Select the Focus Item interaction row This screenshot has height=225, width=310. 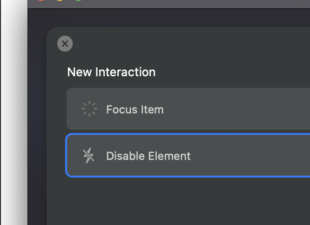point(186,109)
